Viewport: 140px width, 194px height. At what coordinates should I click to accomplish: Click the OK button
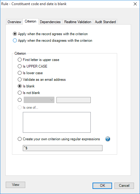[102, 186]
